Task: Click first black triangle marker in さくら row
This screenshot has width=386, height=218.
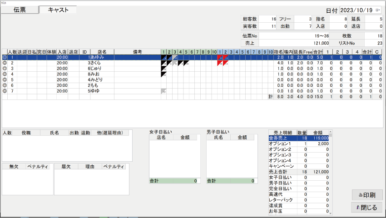Action: (163, 63)
